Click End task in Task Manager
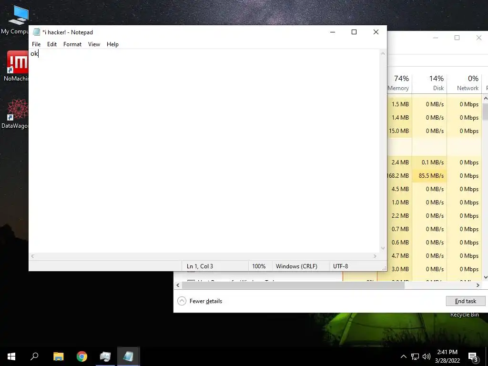This screenshot has height=366, width=488. [465, 301]
